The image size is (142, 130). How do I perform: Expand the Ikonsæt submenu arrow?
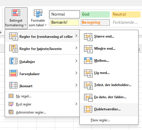[x=76, y=85]
